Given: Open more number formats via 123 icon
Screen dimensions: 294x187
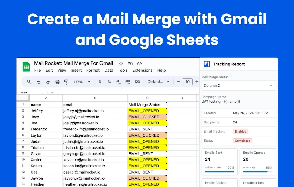Looking at the screenshot, I should coord(137,82).
